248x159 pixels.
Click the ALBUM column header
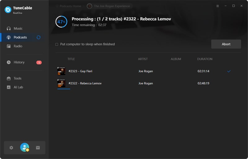click(176, 59)
